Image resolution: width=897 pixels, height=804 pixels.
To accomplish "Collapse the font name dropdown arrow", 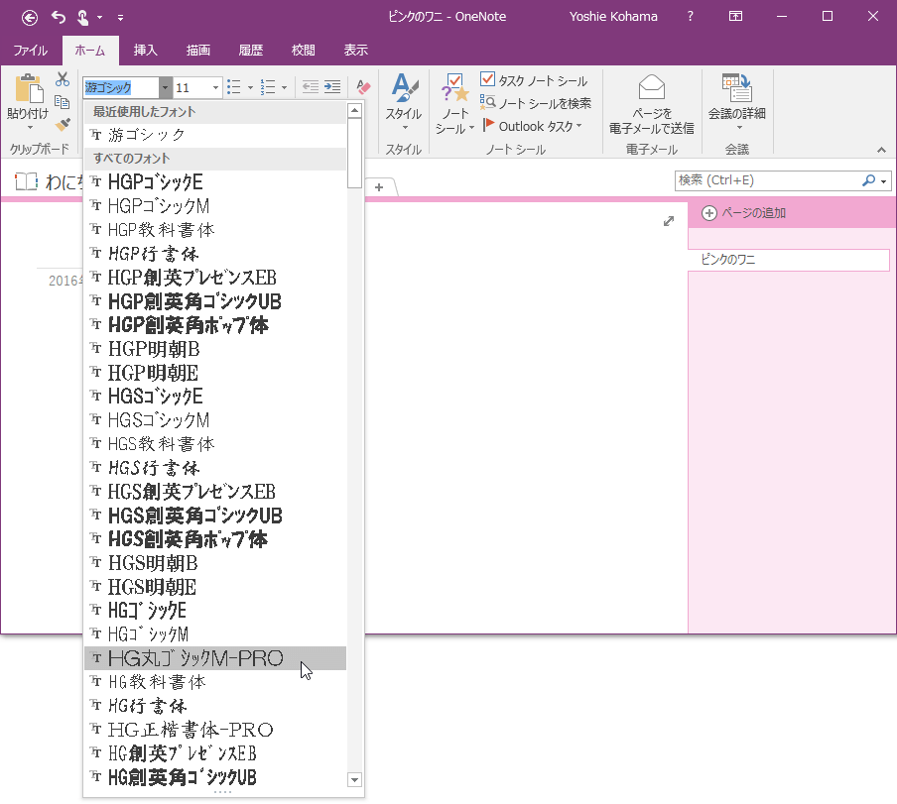I will pyautogui.click(x=166, y=87).
